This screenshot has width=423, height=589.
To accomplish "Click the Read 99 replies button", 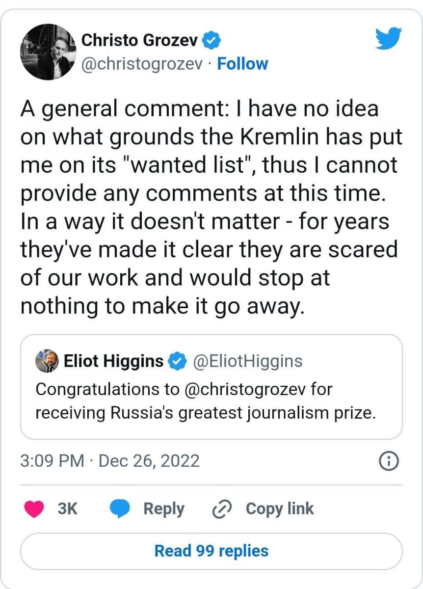I will coord(211,551).
